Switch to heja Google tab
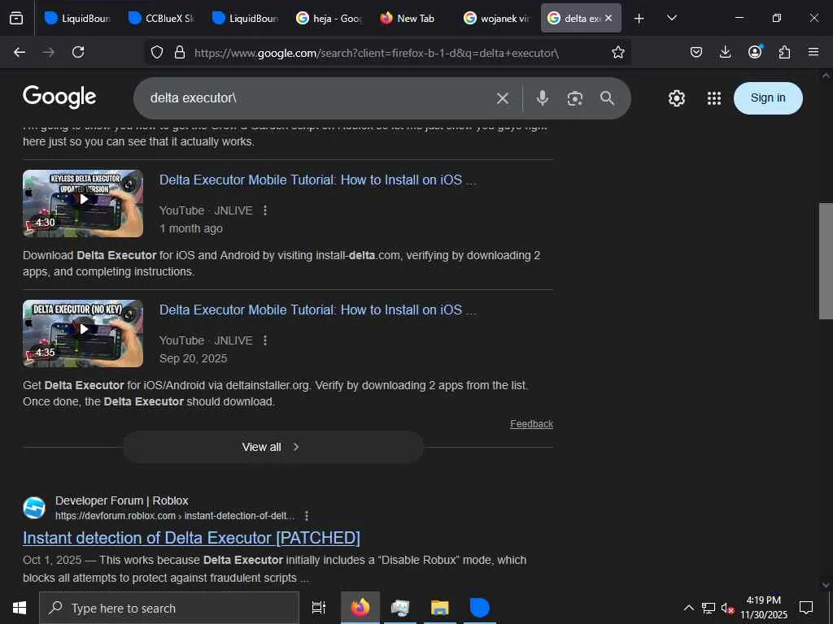Image resolution: width=833 pixels, height=624 pixels. 329,19
